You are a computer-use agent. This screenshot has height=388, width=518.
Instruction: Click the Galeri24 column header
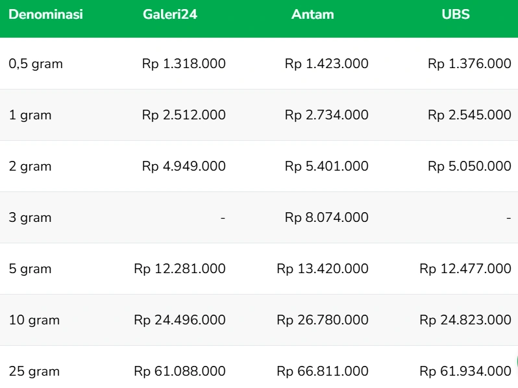pyautogui.click(x=170, y=14)
